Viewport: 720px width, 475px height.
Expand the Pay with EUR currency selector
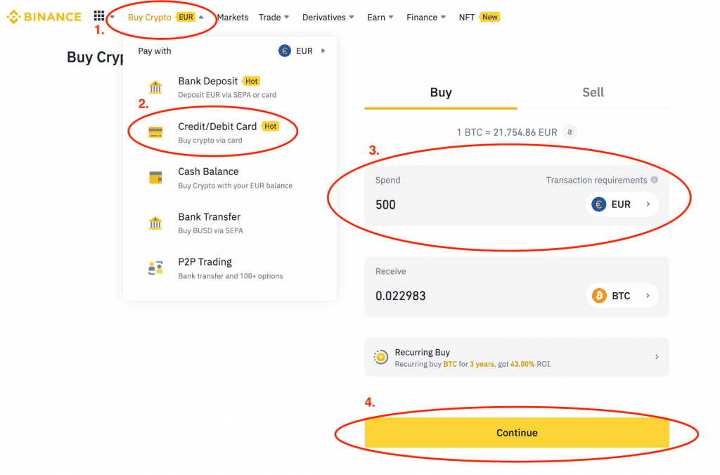[303, 51]
